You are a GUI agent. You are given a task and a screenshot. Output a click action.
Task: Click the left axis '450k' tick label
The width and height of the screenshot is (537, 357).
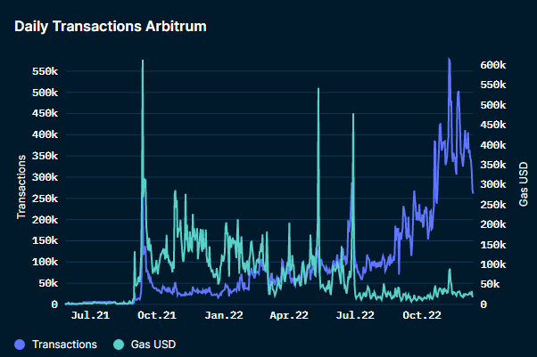pyautogui.click(x=45, y=113)
